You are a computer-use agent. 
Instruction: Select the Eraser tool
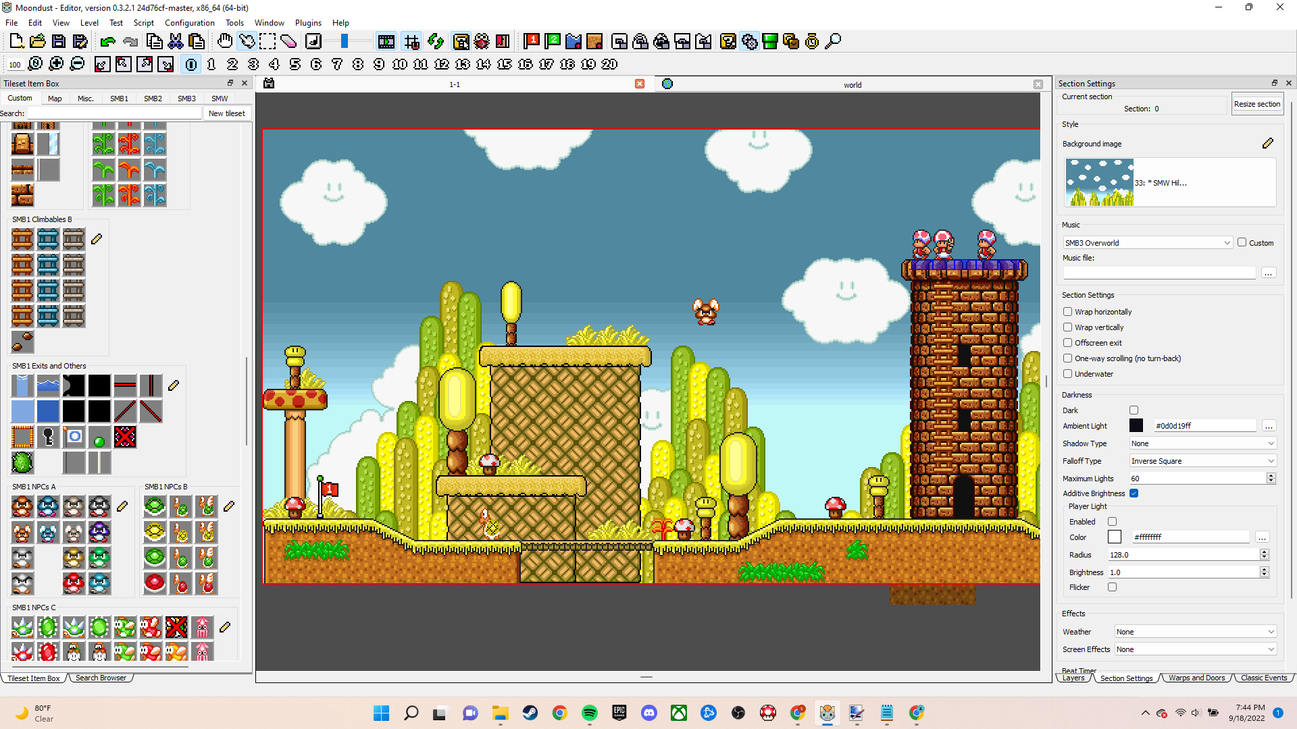coord(288,42)
